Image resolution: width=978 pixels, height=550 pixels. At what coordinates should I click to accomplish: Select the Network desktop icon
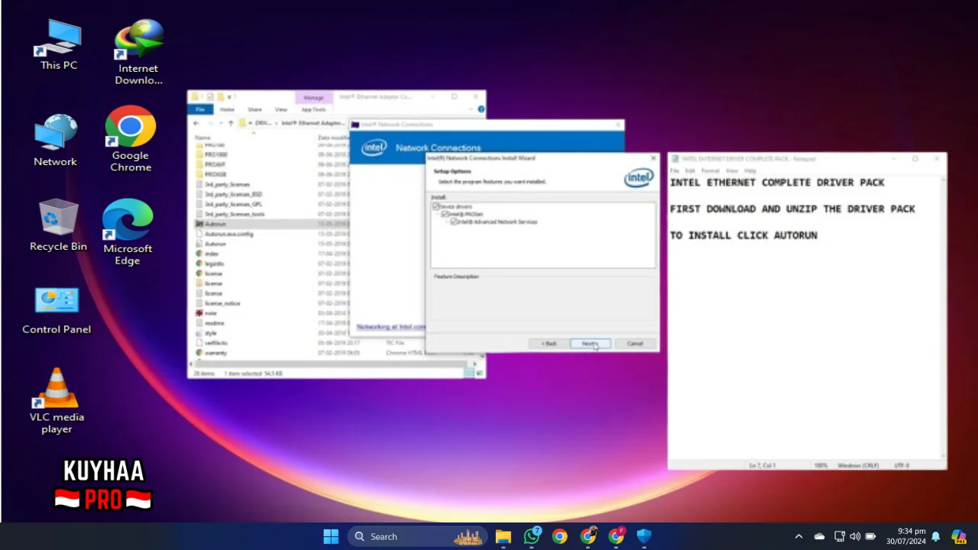(x=56, y=141)
